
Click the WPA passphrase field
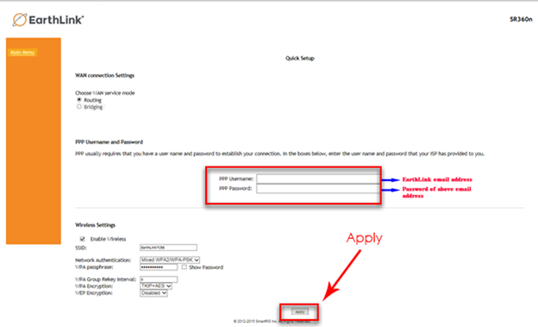tap(159, 267)
